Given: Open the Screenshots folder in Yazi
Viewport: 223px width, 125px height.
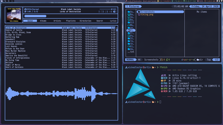Looking at the screenshot, I should coord(160,12).
